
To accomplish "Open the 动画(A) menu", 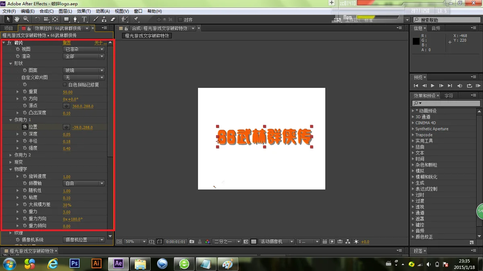I will click(103, 11).
